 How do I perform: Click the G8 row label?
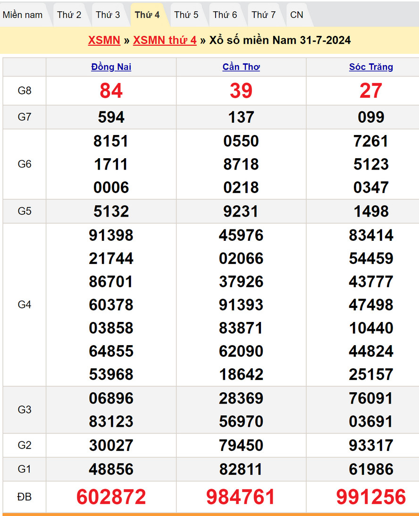25,91
